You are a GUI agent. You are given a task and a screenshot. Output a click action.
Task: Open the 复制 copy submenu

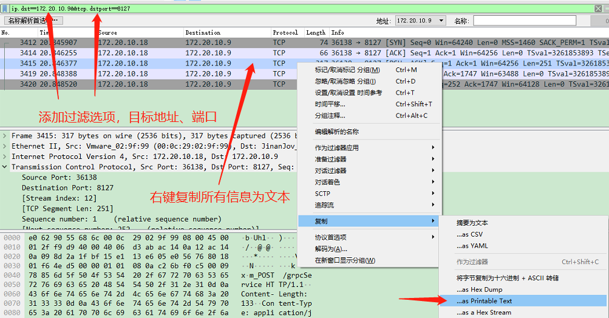point(369,222)
